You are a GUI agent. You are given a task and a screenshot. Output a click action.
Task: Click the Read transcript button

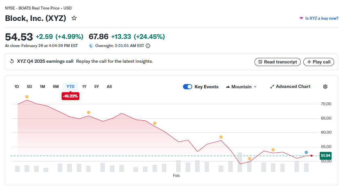[277, 62]
